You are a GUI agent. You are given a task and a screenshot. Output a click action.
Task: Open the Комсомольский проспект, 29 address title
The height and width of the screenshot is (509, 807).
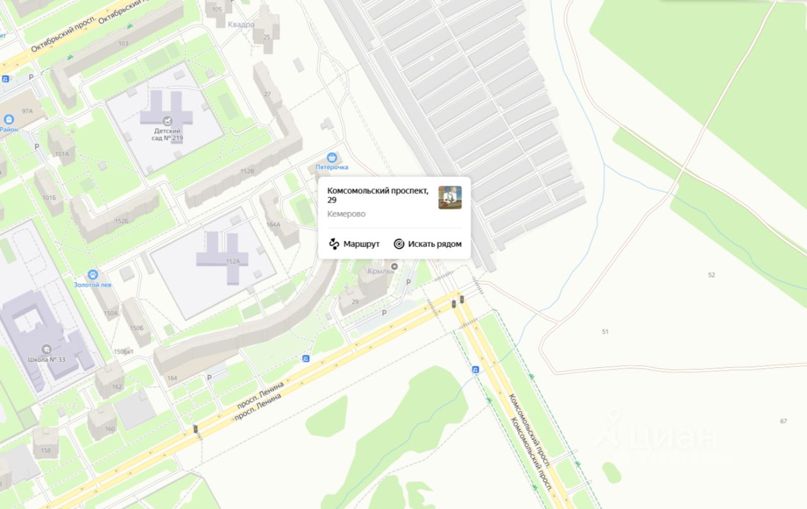click(378, 195)
